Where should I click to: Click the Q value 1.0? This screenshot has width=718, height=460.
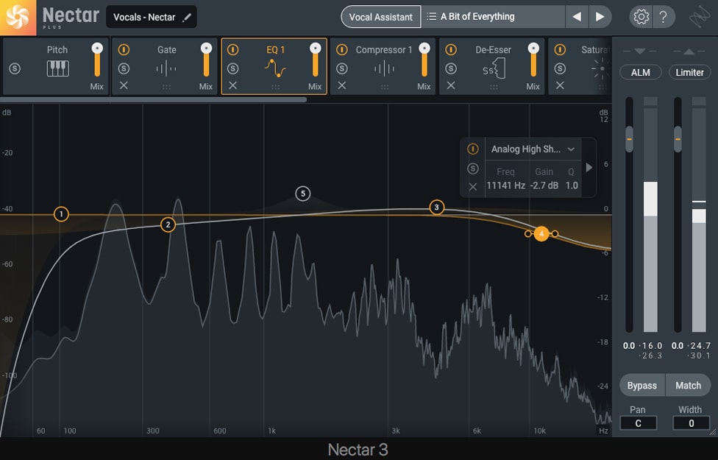(x=572, y=185)
